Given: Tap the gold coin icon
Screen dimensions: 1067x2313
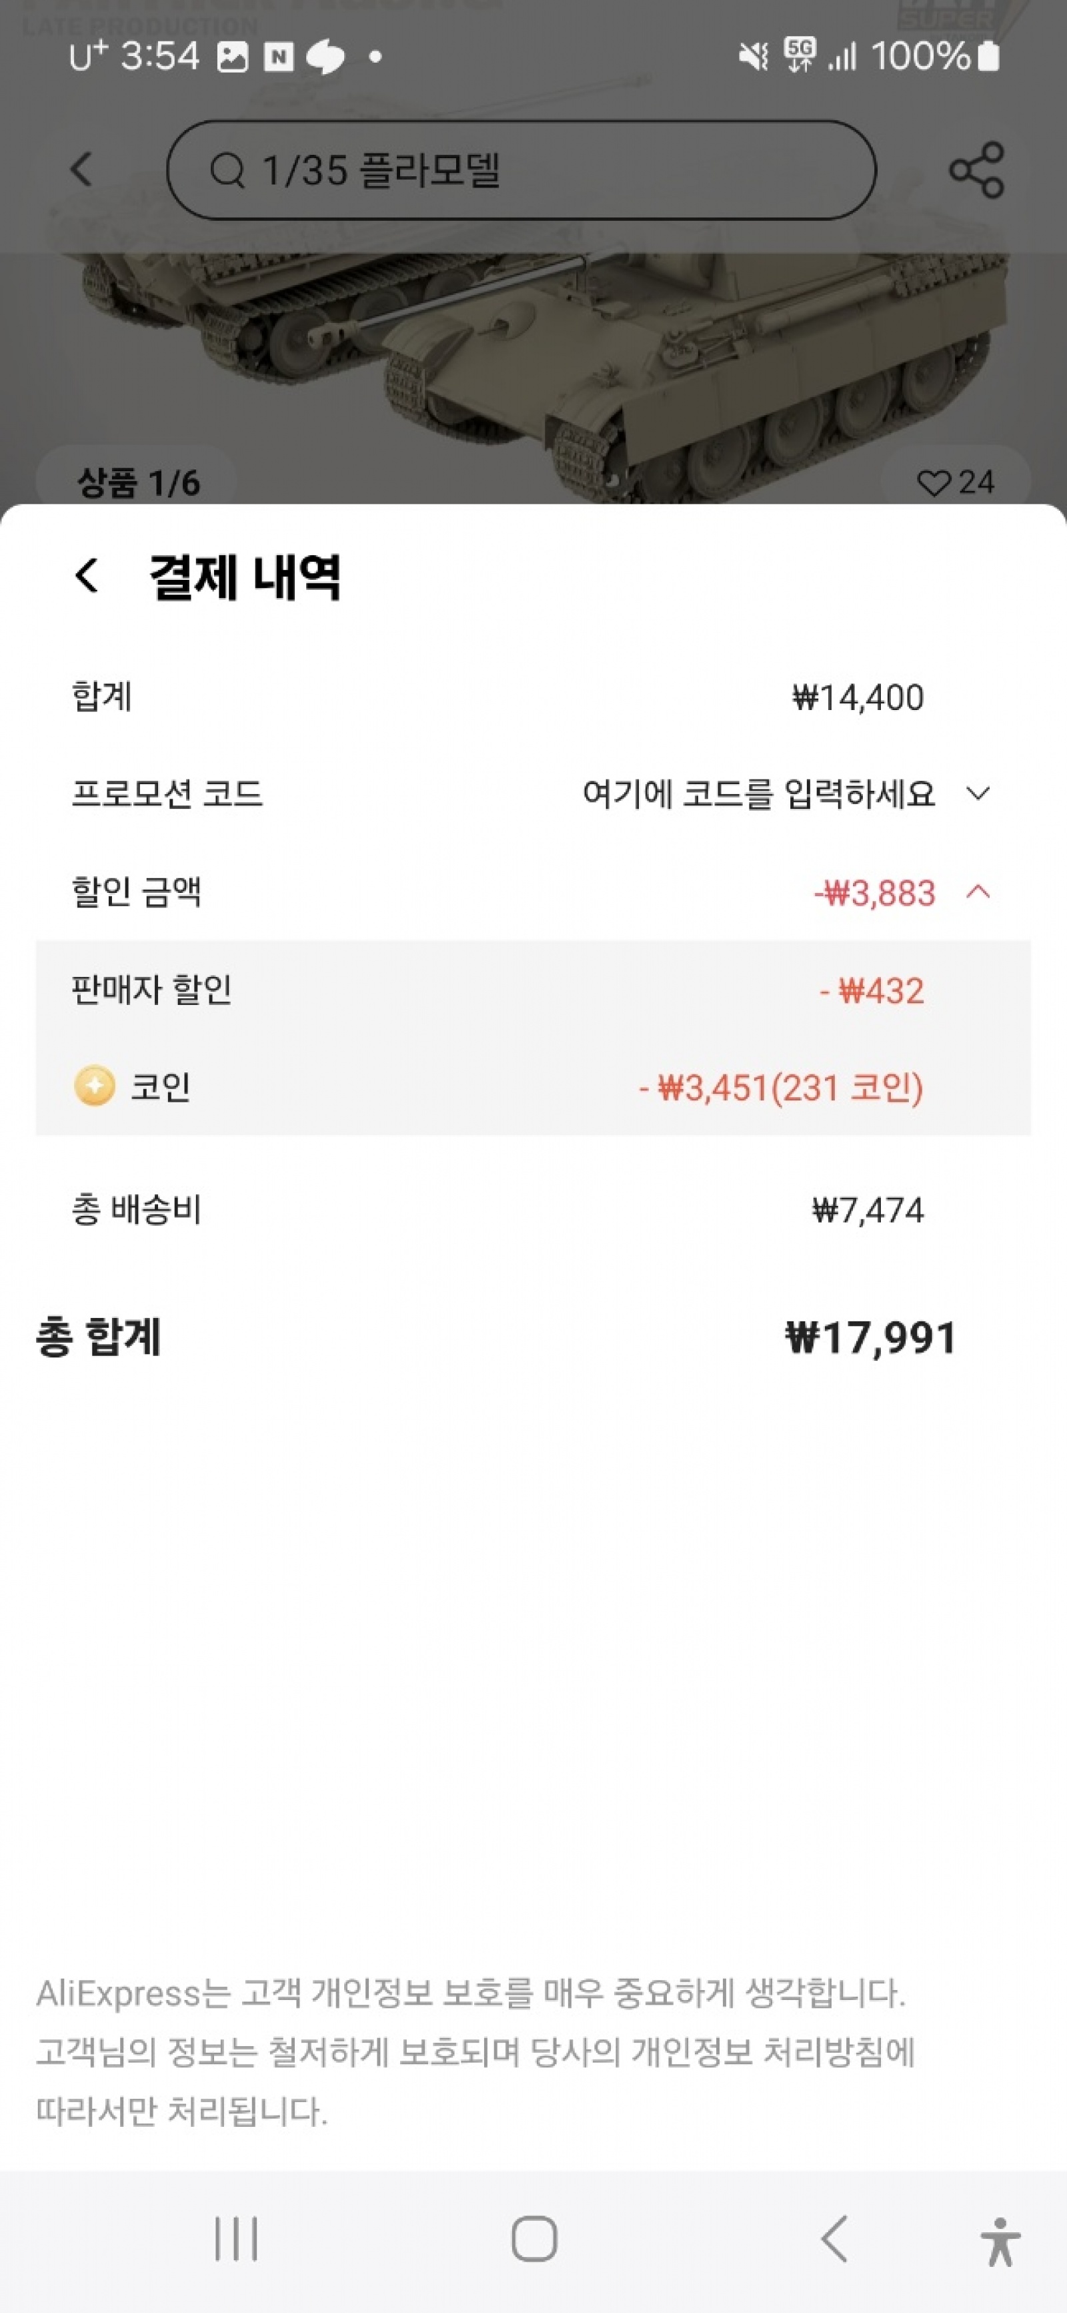Looking at the screenshot, I should pos(94,1086).
